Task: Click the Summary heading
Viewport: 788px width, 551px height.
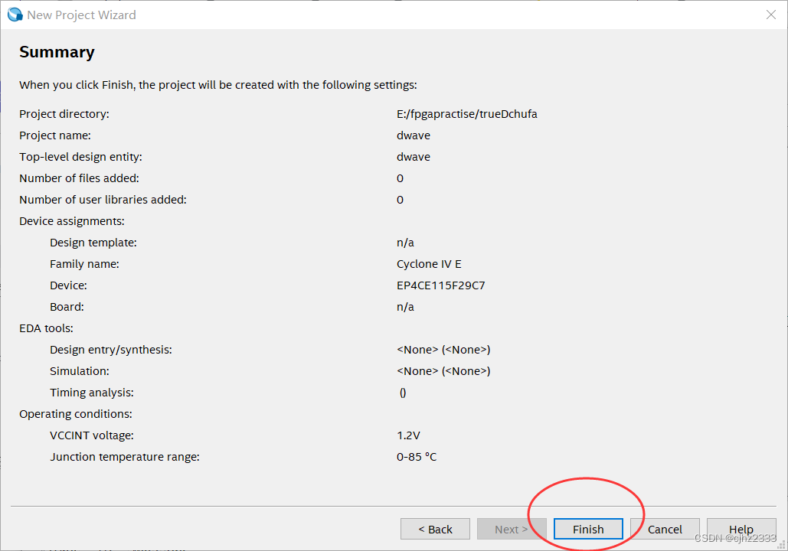Action: [x=57, y=52]
